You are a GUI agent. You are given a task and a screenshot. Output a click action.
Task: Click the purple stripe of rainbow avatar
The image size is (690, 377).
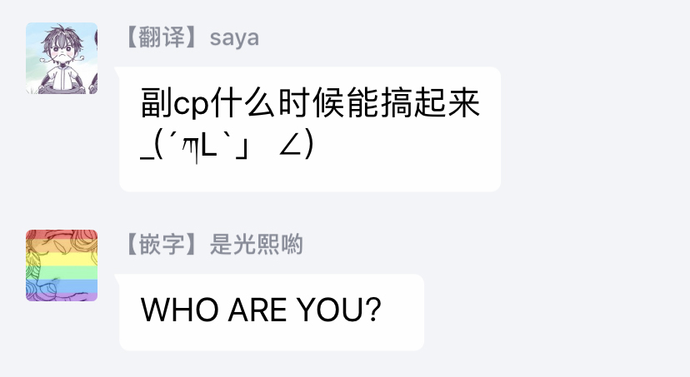[x=62, y=297]
